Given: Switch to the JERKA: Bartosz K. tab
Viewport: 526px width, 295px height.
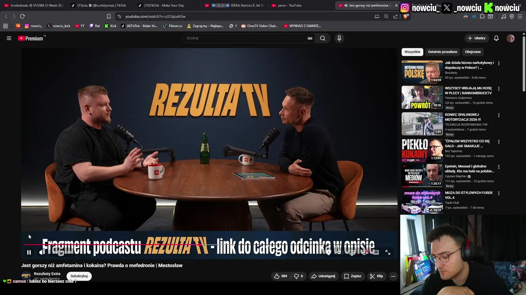Looking at the screenshot, I should [235, 5].
